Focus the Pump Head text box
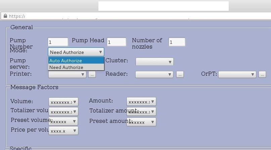The width and height of the screenshot is (271, 150). [116, 42]
